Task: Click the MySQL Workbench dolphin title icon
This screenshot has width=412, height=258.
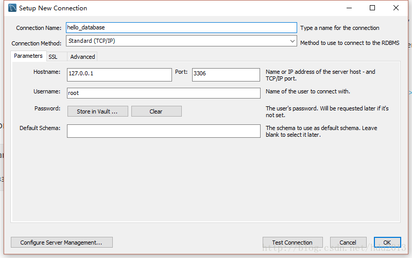Action: point(12,8)
